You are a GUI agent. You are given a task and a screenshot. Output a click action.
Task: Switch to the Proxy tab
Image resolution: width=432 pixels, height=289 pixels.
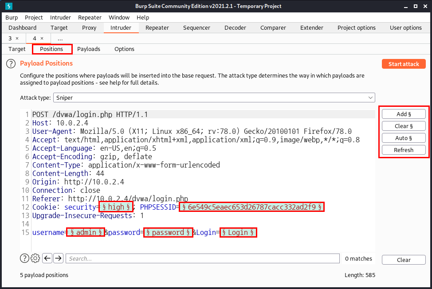click(x=89, y=28)
